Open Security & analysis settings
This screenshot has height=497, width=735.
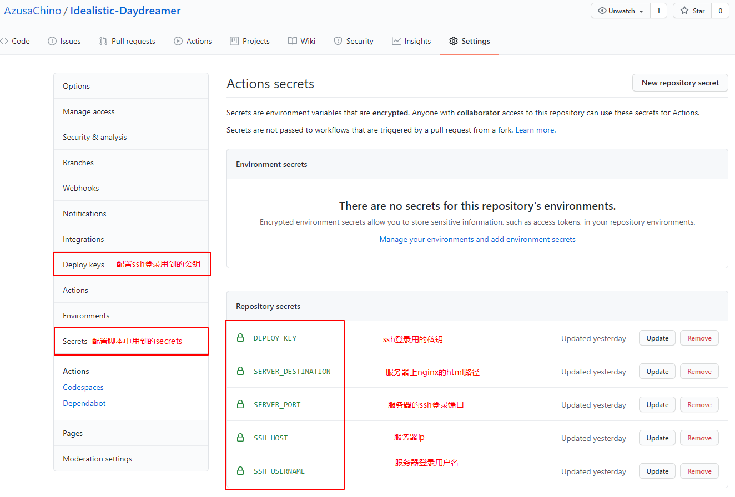(131, 137)
